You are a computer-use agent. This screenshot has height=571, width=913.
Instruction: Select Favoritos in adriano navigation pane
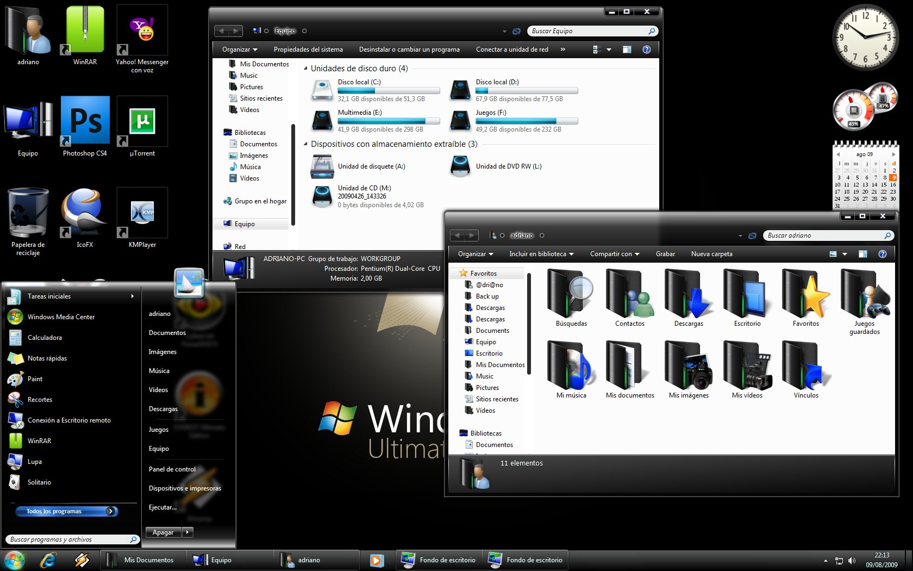click(483, 274)
